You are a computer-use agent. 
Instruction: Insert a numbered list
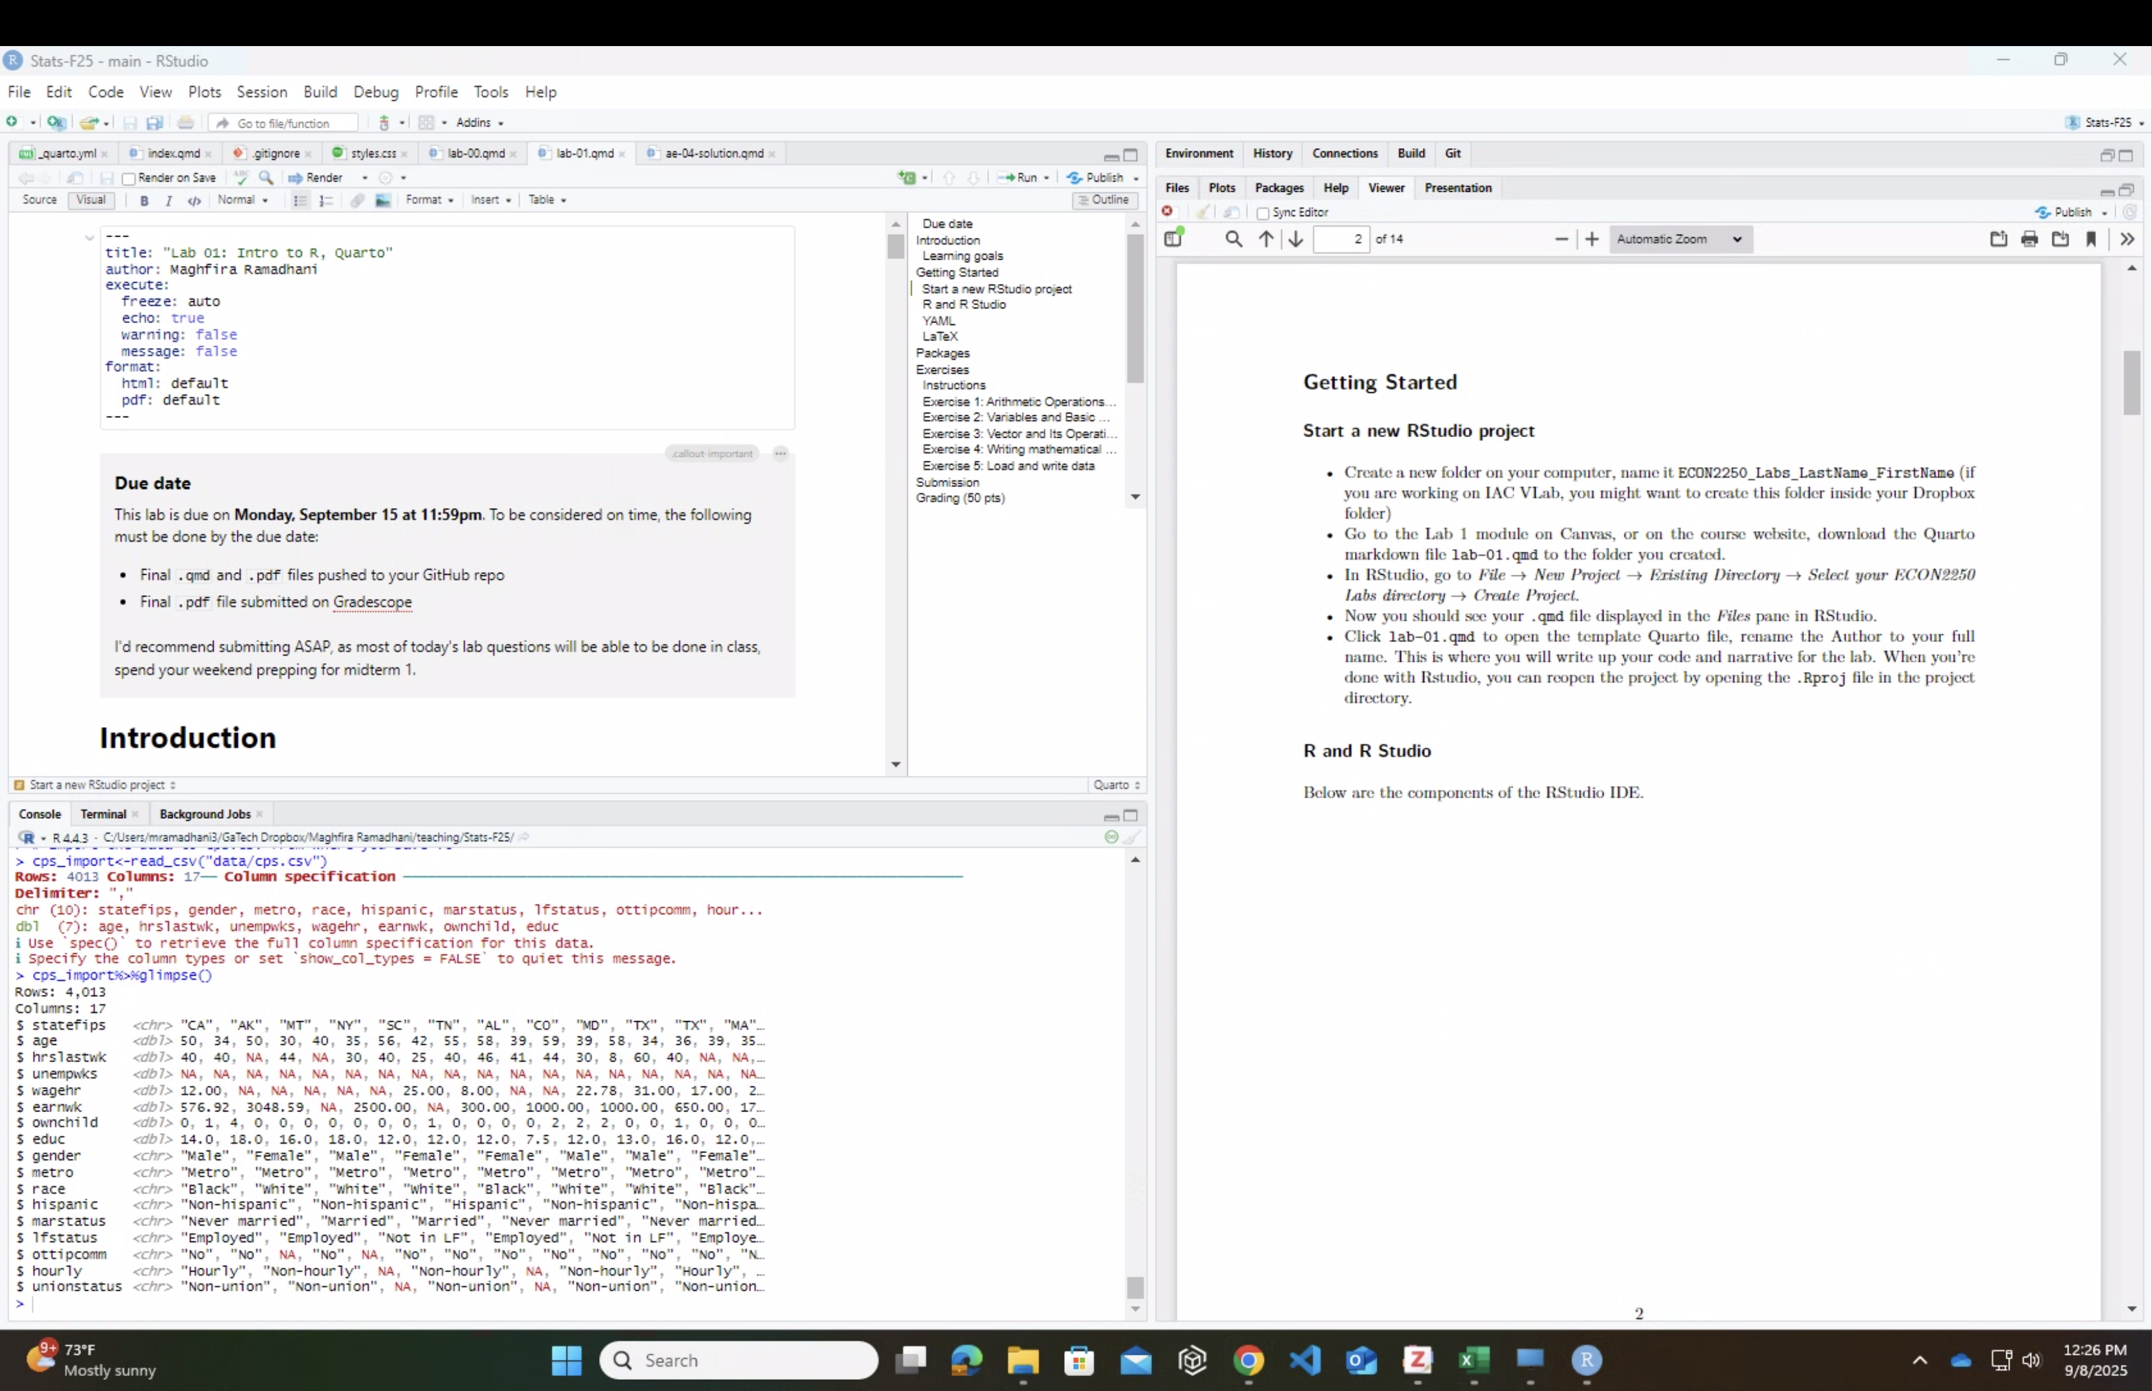pyautogui.click(x=326, y=200)
